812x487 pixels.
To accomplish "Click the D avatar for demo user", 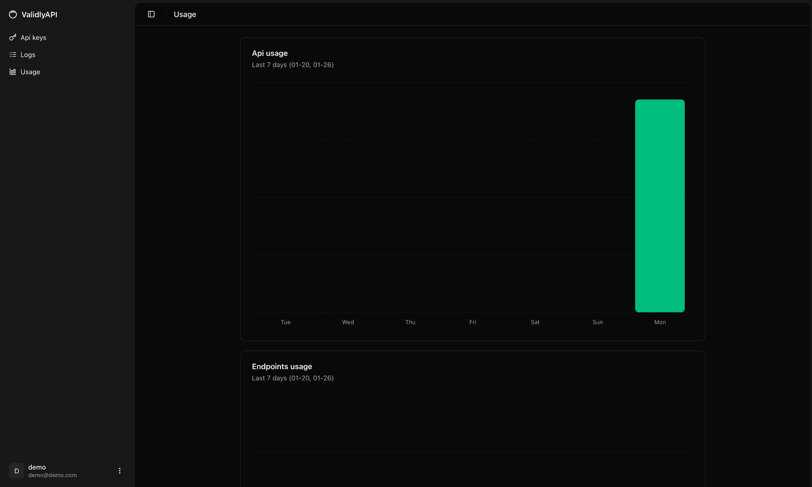I will pyautogui.click(x=17, y=471).
